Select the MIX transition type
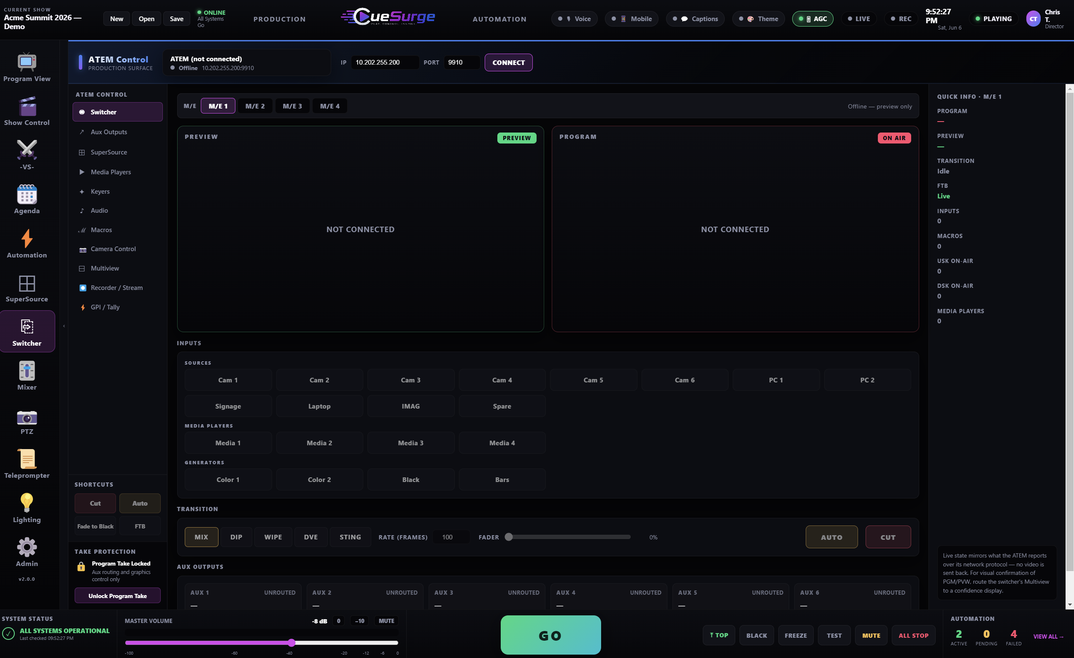Image resolution: width=1074 pixels, height=658 pixels. (201, 537)
